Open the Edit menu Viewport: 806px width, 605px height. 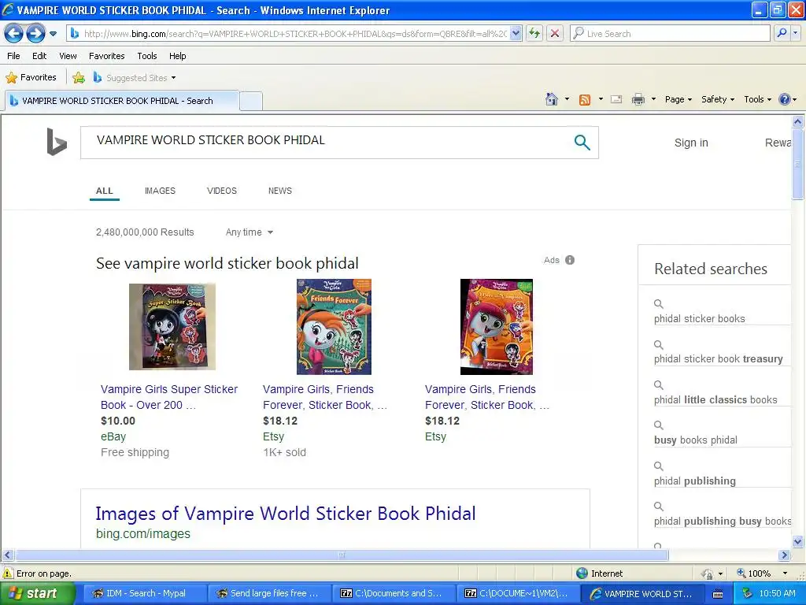[39, 56]
